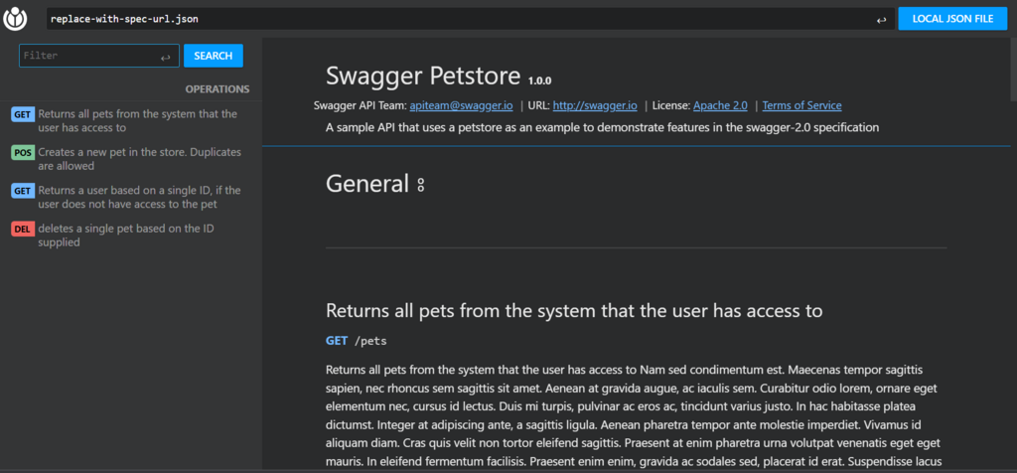Click the enter arrow in spec URL field

coord(881,20)
